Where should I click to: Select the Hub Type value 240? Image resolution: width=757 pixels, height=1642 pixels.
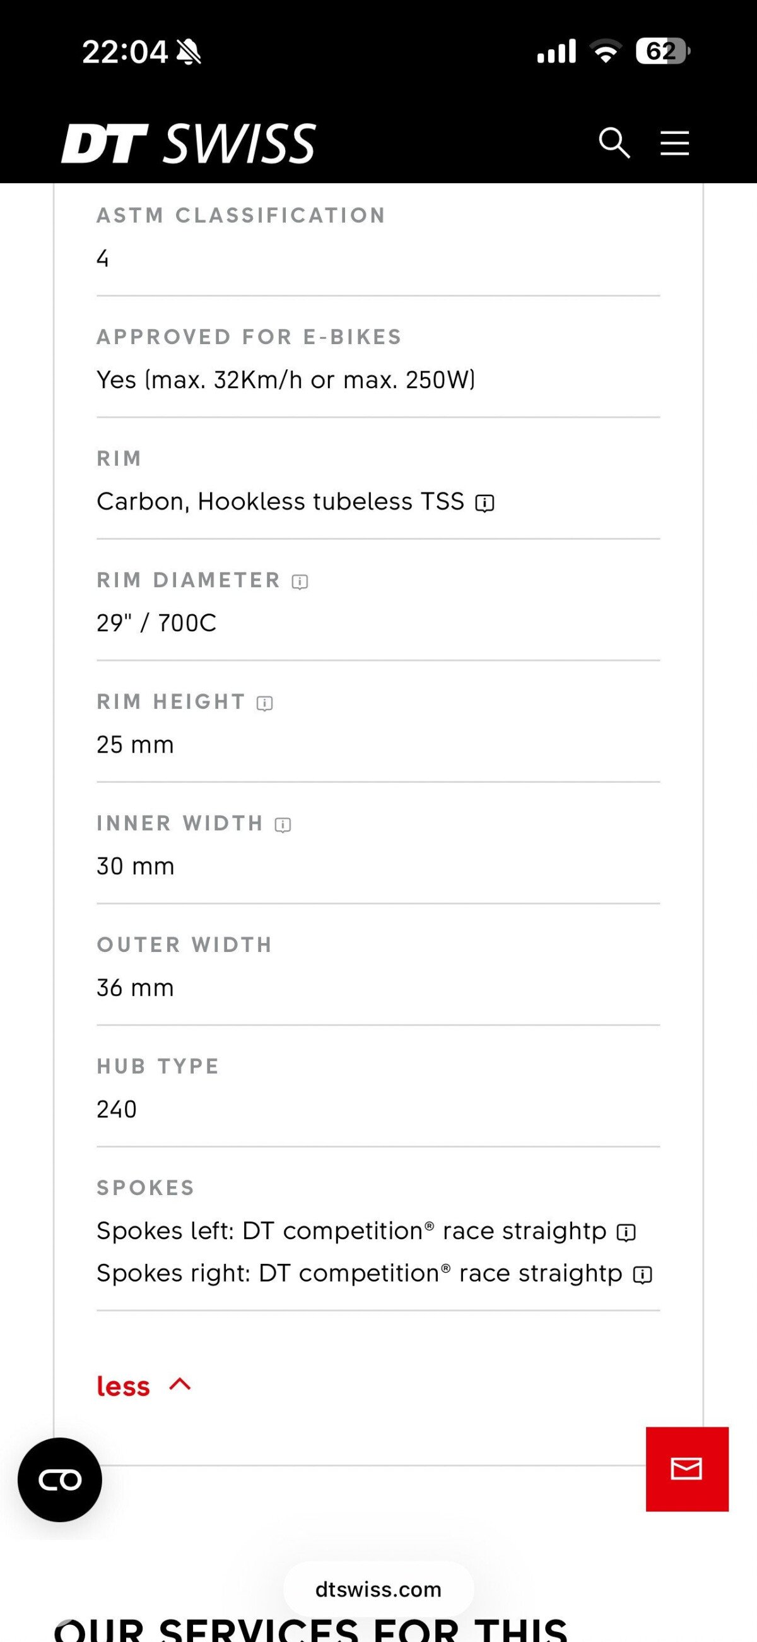pyautogui.click(x=117, y=1110)
